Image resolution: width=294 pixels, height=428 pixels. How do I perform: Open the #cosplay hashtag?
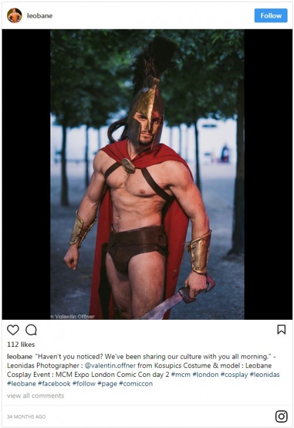pyautogui.click(x=234, y=374)
